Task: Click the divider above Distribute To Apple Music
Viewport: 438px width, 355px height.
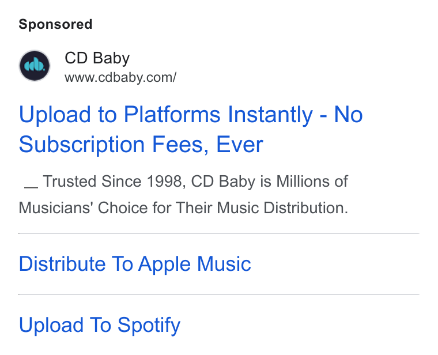Action: coord(219,233)
